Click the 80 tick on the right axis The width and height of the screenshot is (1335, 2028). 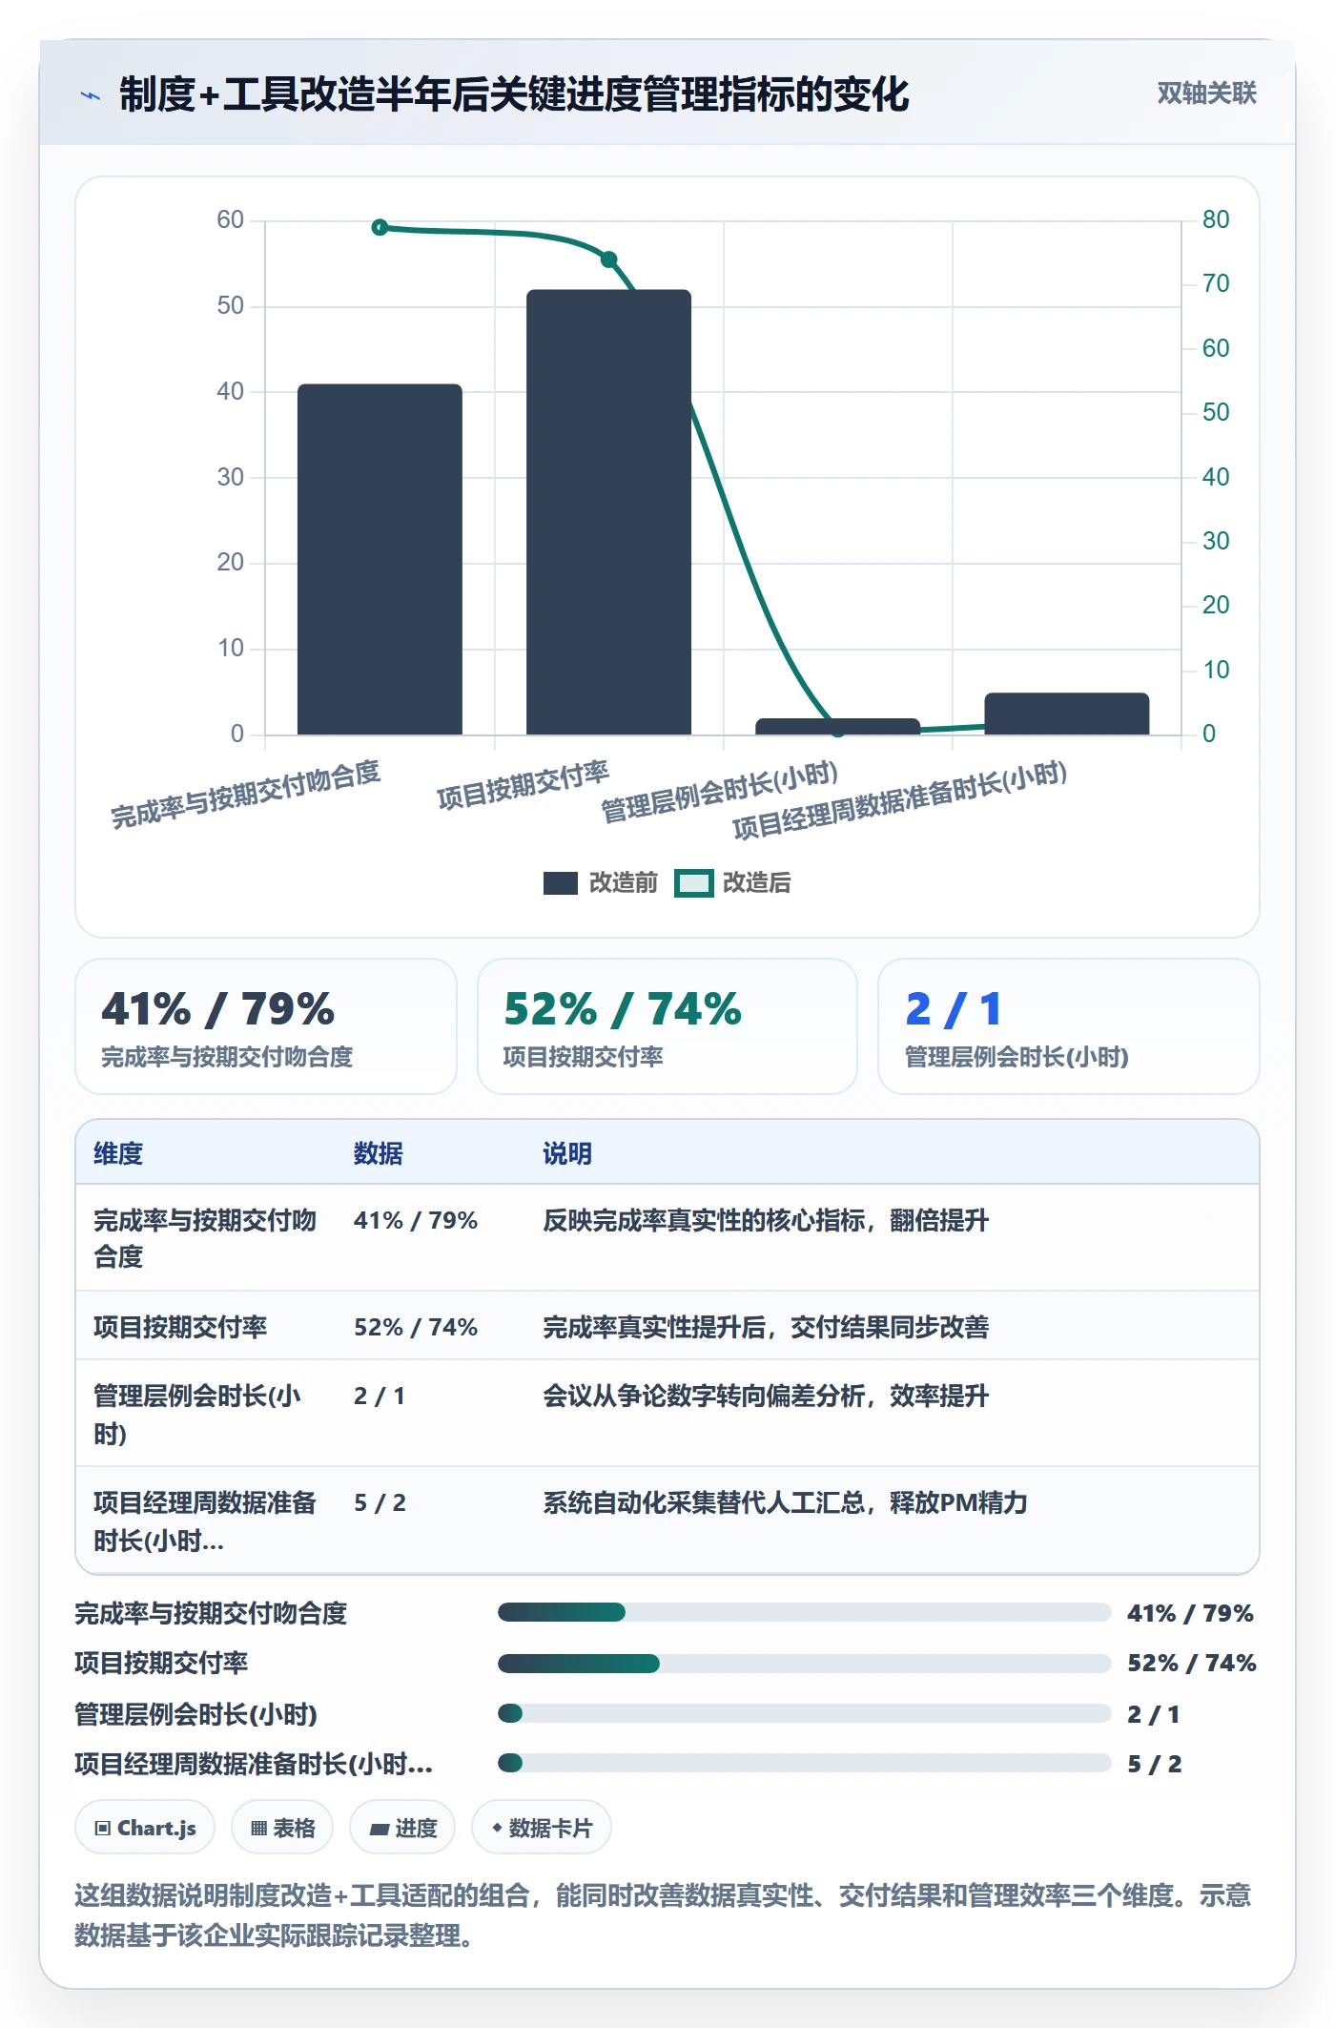click(1216, 219)
